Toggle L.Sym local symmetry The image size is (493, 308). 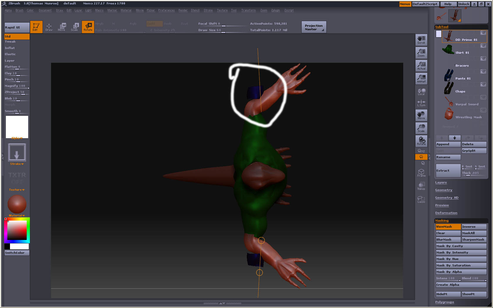click(x=421, y=103)
